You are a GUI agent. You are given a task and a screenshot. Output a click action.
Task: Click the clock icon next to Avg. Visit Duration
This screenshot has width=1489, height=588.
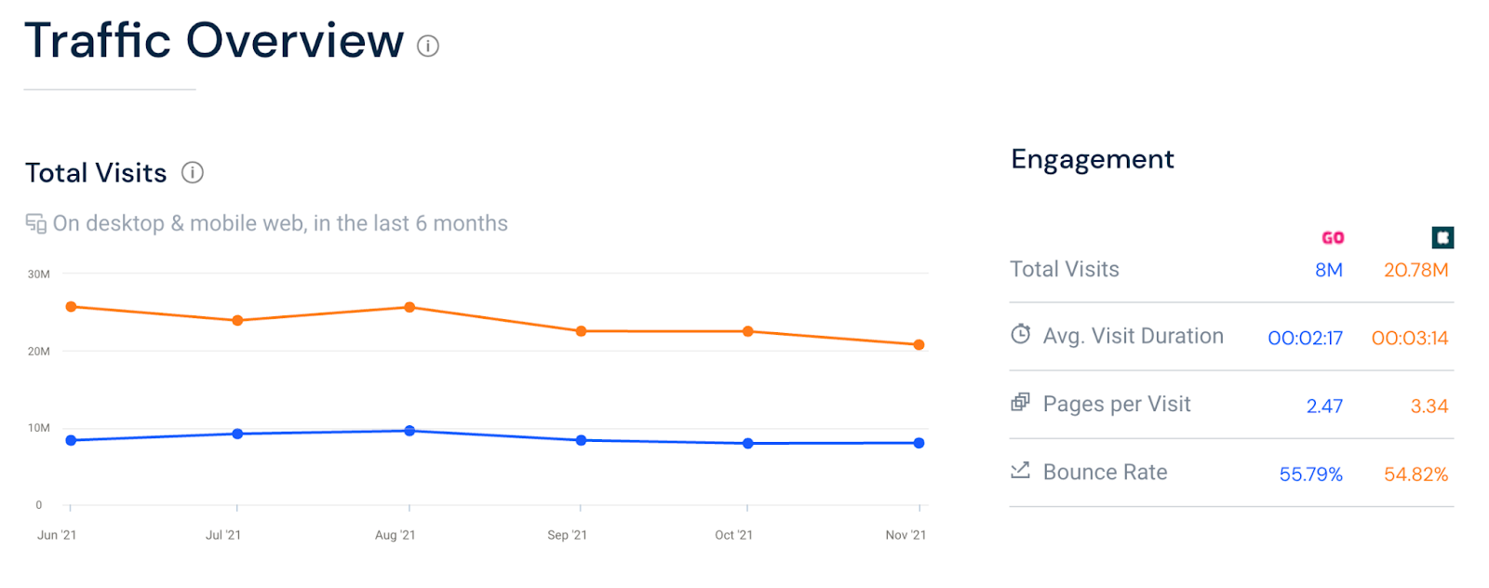click(x=1021, y=334)
